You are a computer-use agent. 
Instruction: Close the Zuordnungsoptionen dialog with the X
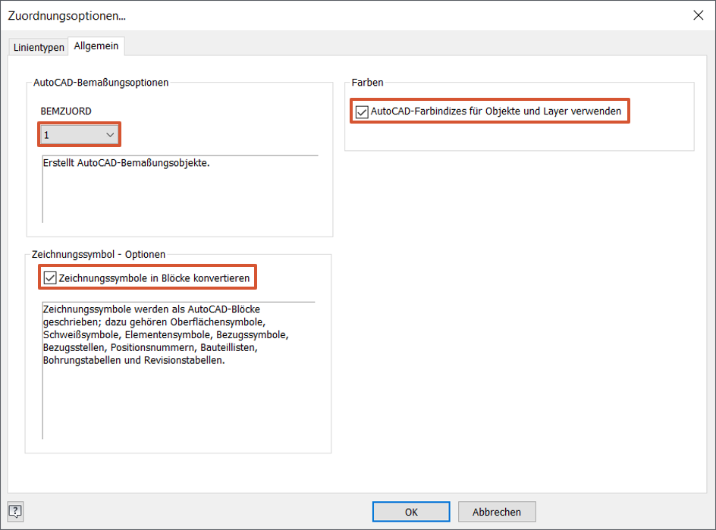click(697, 15)
